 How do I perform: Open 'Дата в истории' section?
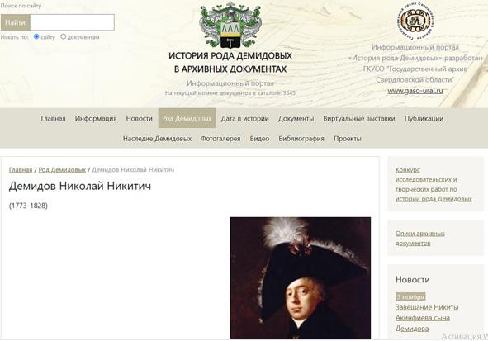coord(244,118)
